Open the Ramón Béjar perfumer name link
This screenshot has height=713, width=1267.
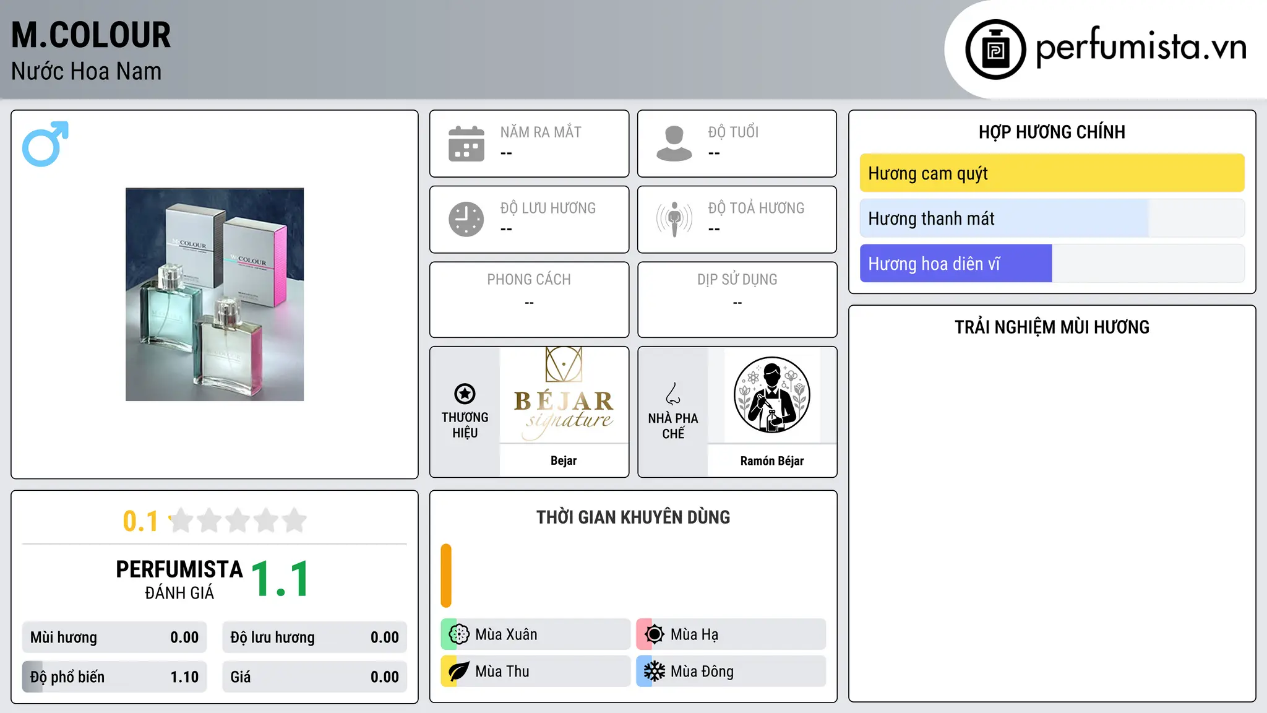point(772,460)
